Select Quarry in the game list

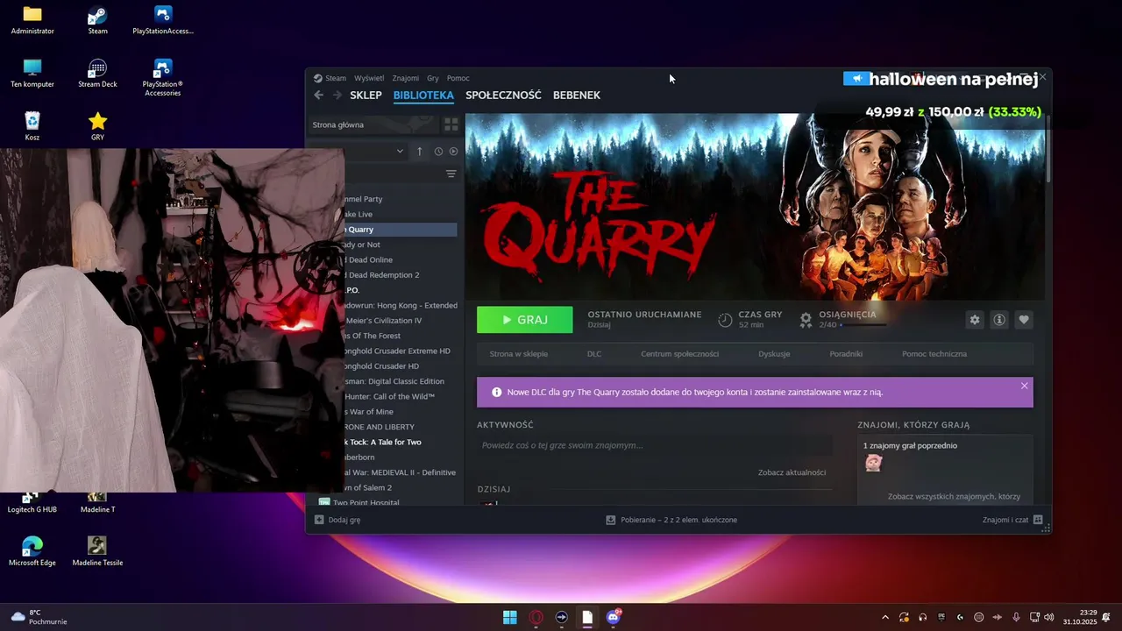[401, 230]
